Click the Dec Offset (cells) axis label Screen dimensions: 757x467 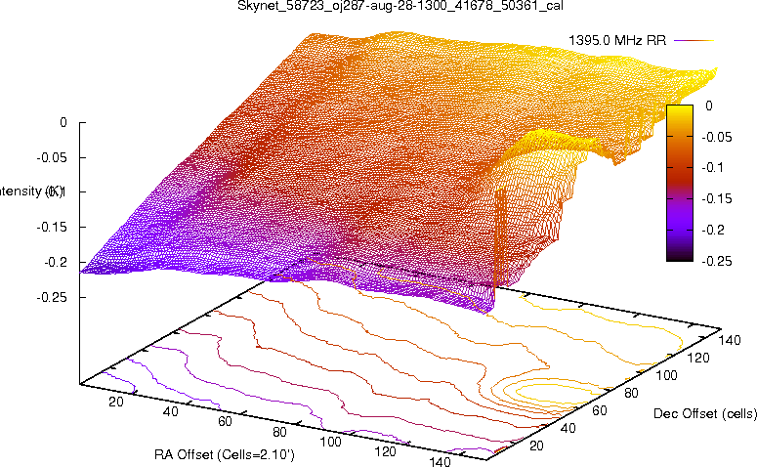[705, 413]
